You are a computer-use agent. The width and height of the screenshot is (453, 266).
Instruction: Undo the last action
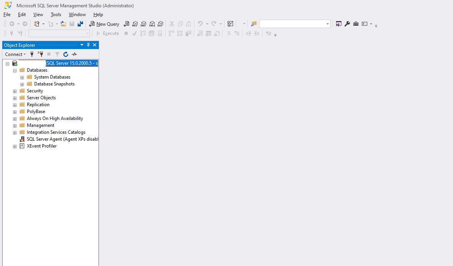tap(200, 24)
